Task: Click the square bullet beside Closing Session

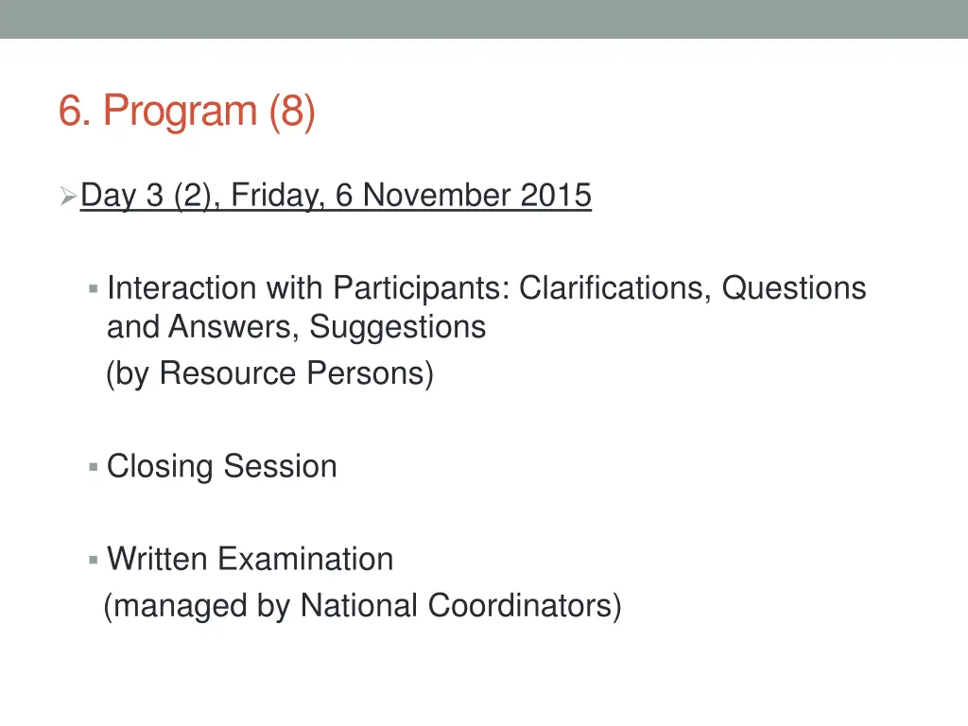Action: click(94, 467)
